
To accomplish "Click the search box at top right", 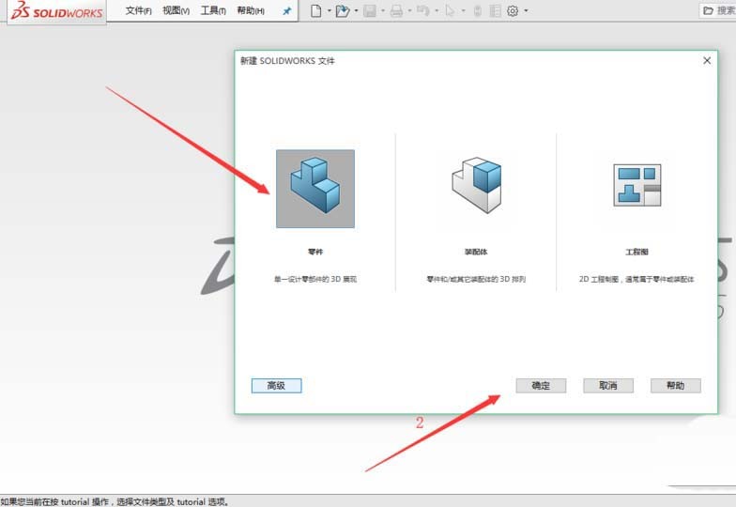I will [x=717, y=10].
